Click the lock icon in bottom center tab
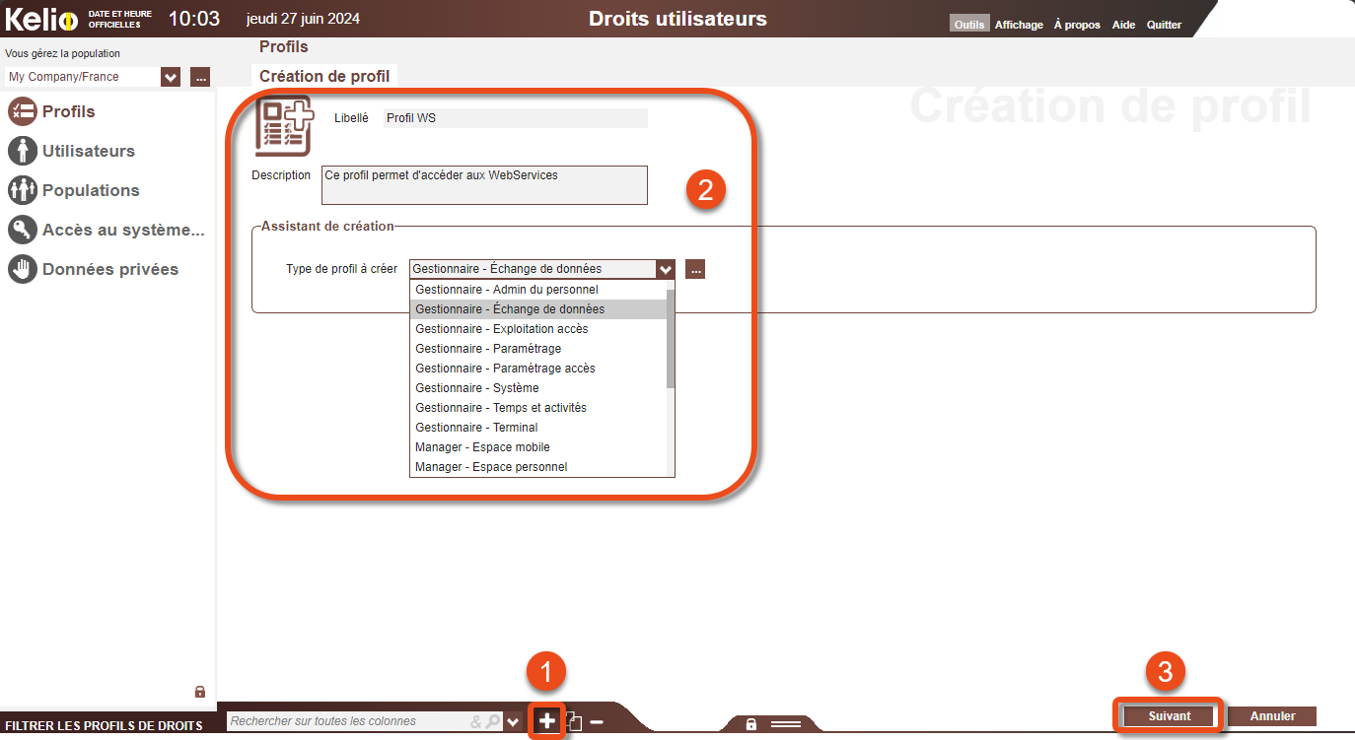Screen dimensions: 1355x740 [x=751, y=724]
